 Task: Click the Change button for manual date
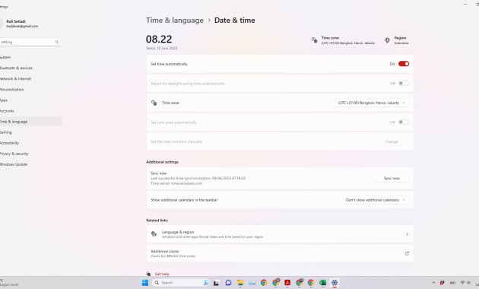[x=392, y=141]
